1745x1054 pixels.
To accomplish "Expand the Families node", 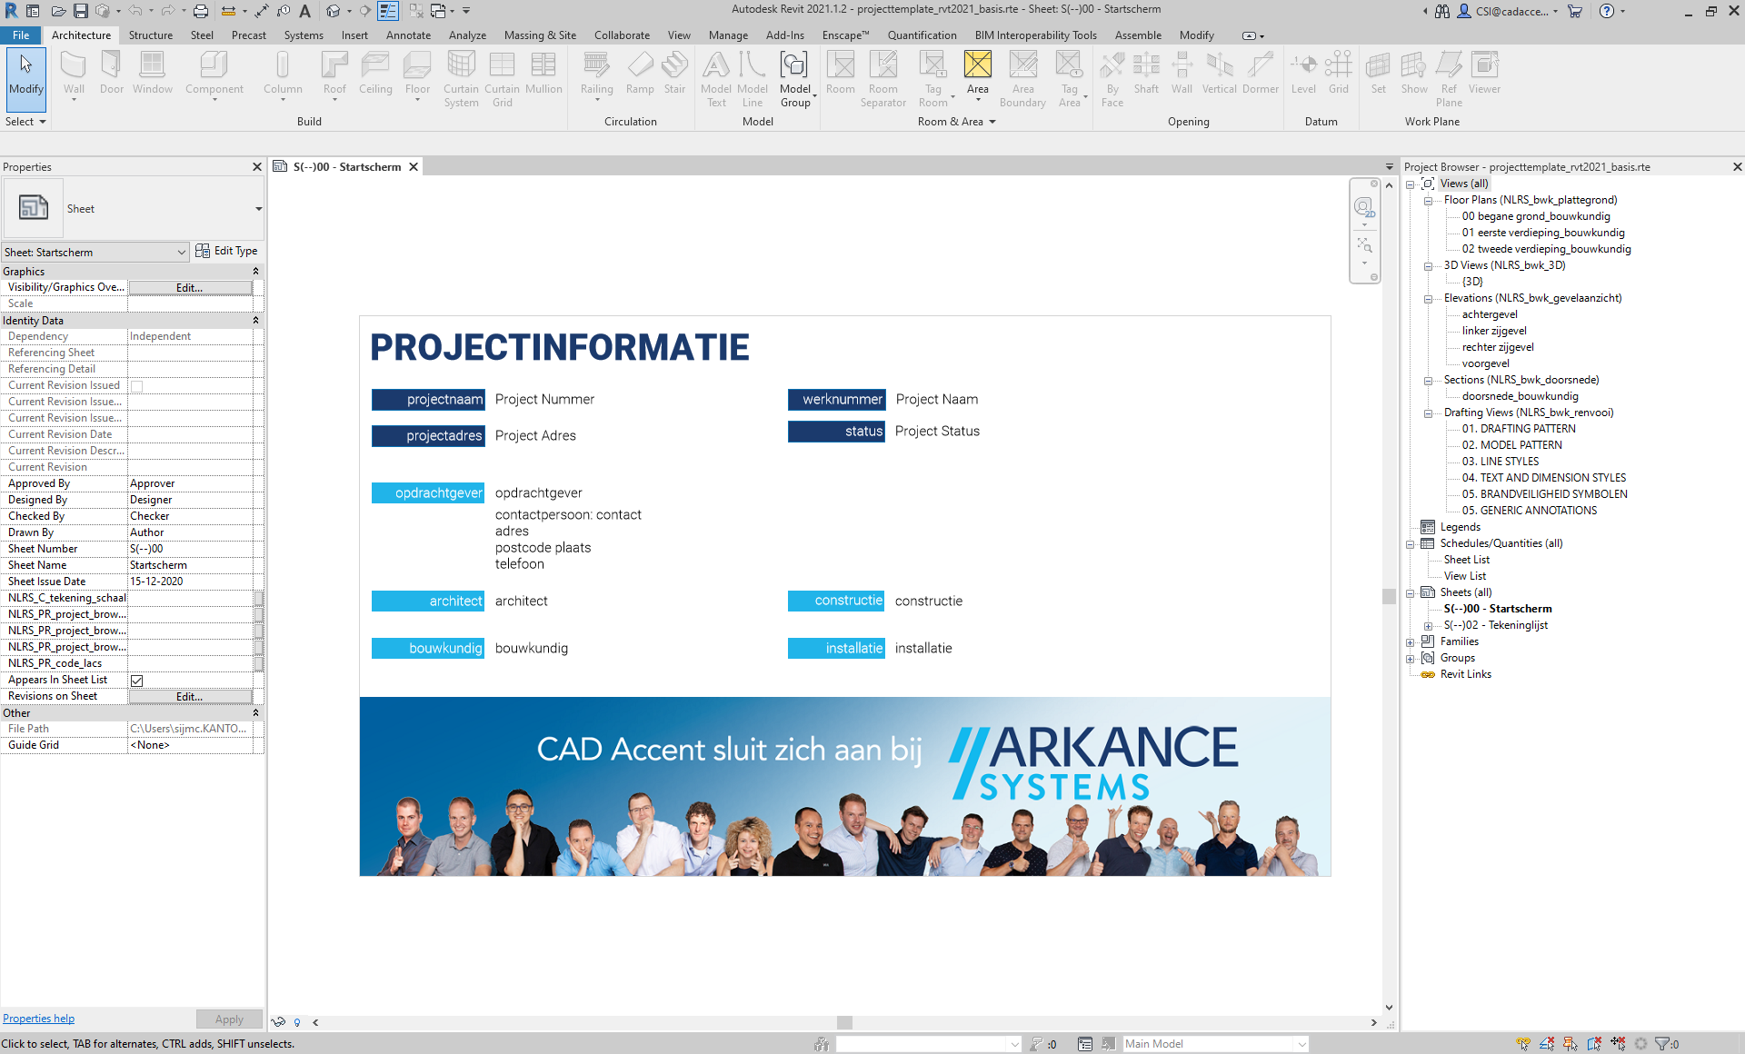I will (x=1411, y=642).
